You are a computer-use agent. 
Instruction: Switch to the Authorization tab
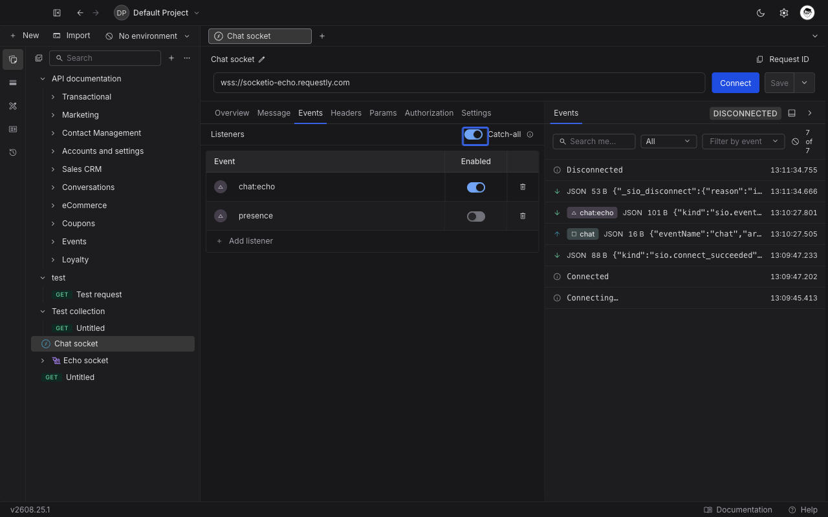(429, 113)
